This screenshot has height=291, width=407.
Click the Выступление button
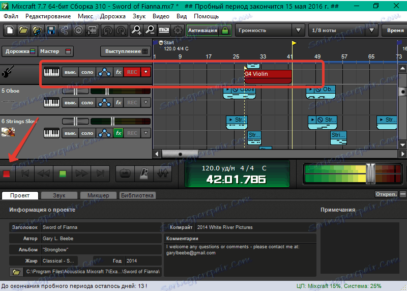tap(125, 51)
